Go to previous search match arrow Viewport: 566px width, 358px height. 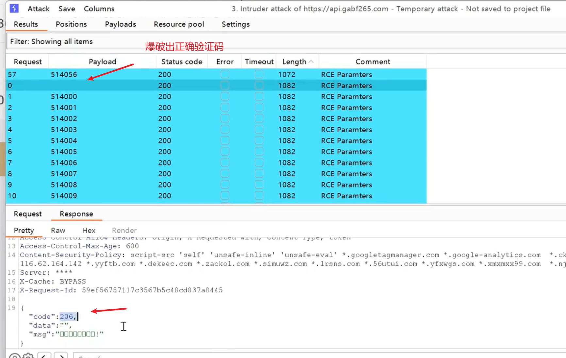click(x=44, y=356)
